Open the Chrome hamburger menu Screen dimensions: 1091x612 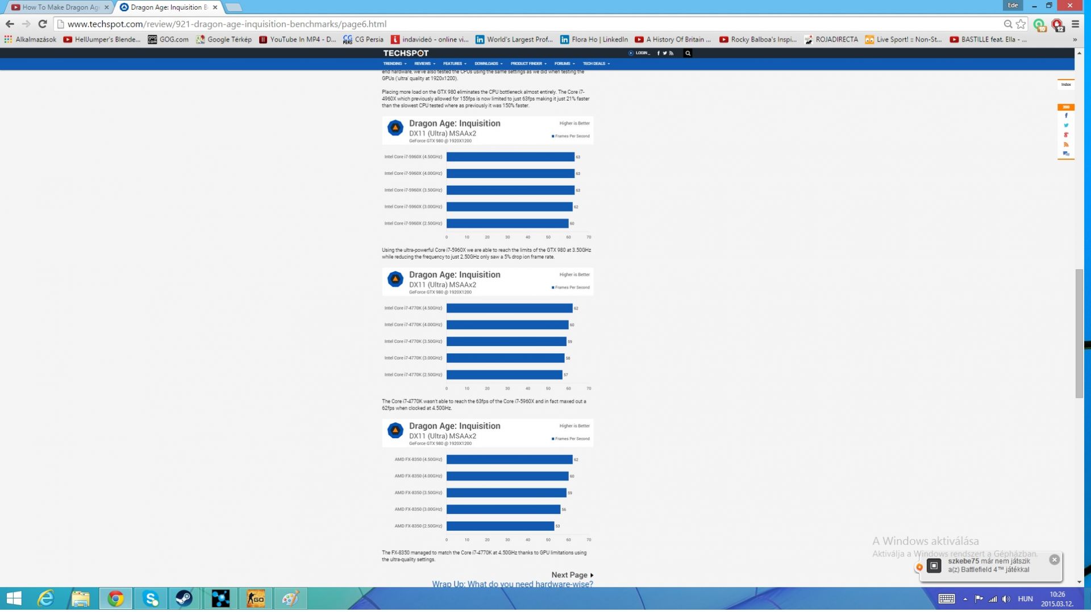[1075, 24]
